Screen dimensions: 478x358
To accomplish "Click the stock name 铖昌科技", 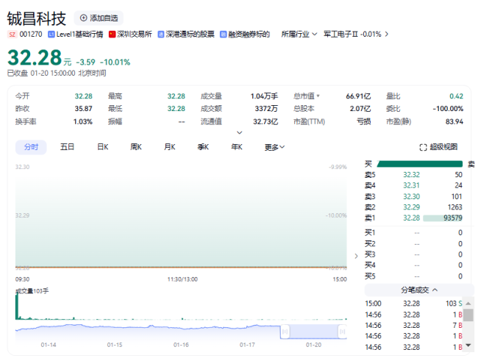I will 37,18.
